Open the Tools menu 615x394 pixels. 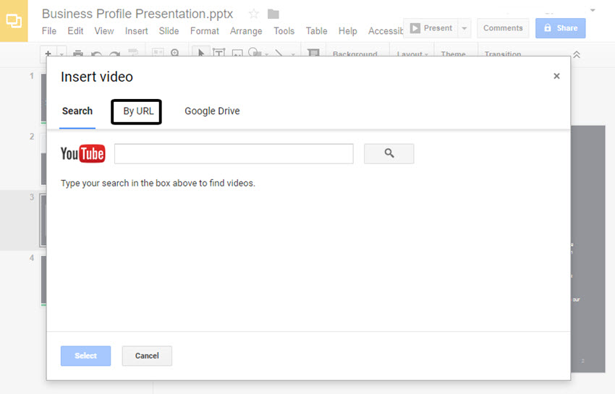(x=284, y=31)
